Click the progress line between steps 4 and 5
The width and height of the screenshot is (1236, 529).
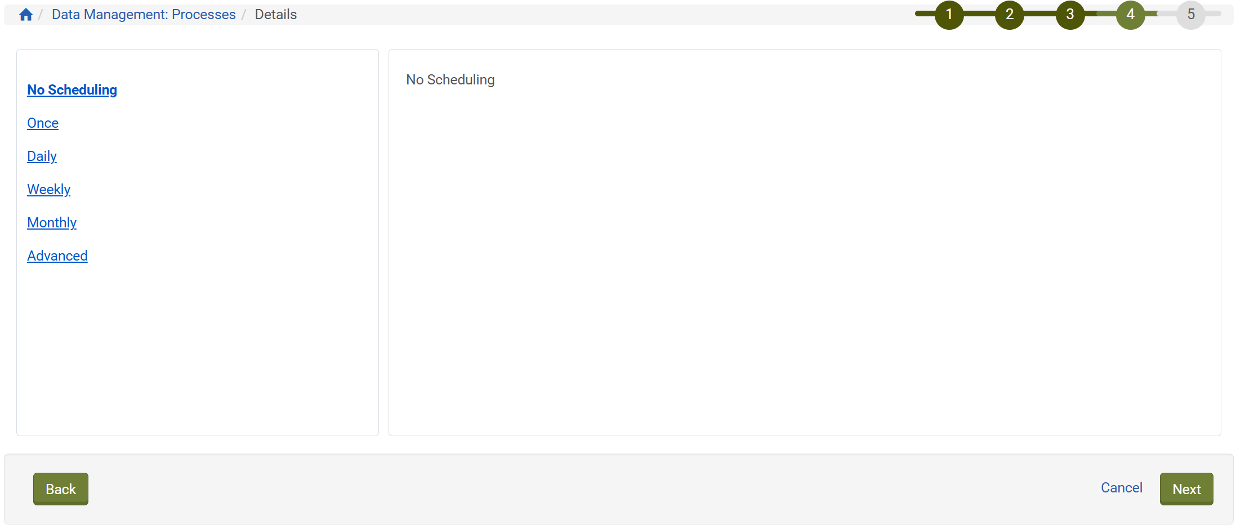pyautogui.click(x=1161, y=15)
